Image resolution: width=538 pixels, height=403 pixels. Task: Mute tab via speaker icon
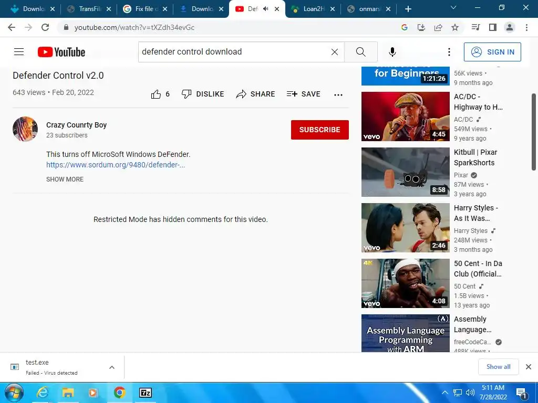click(265, 9)
